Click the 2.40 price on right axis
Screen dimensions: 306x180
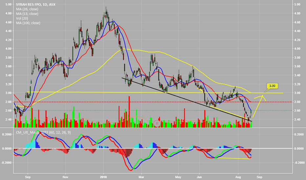pyautogui.click(x=297, y=119)
